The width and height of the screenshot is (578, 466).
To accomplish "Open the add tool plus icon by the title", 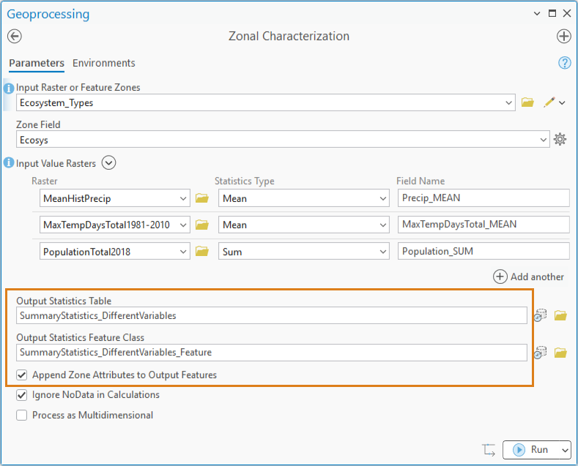I will point(563,36).
